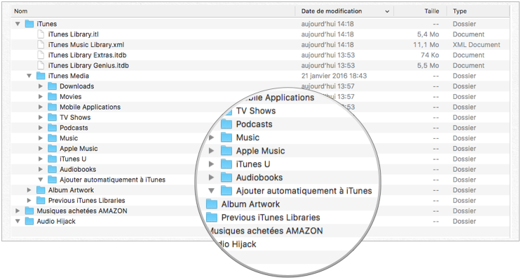Select the Musiques achetées AMAZON folder icon
The height and width of the screenshot is (280, 521).
pos(29,211)
